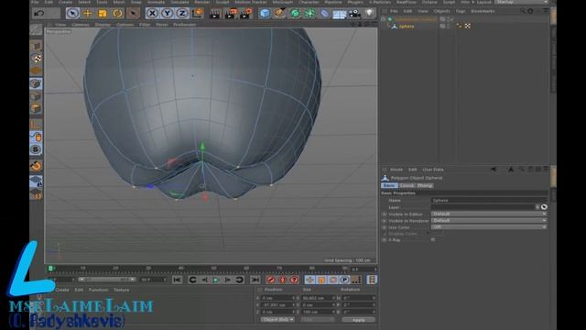Screen dimensions: 586x330
Task: Open Use Color dropdown
Action: click(489, 226)
